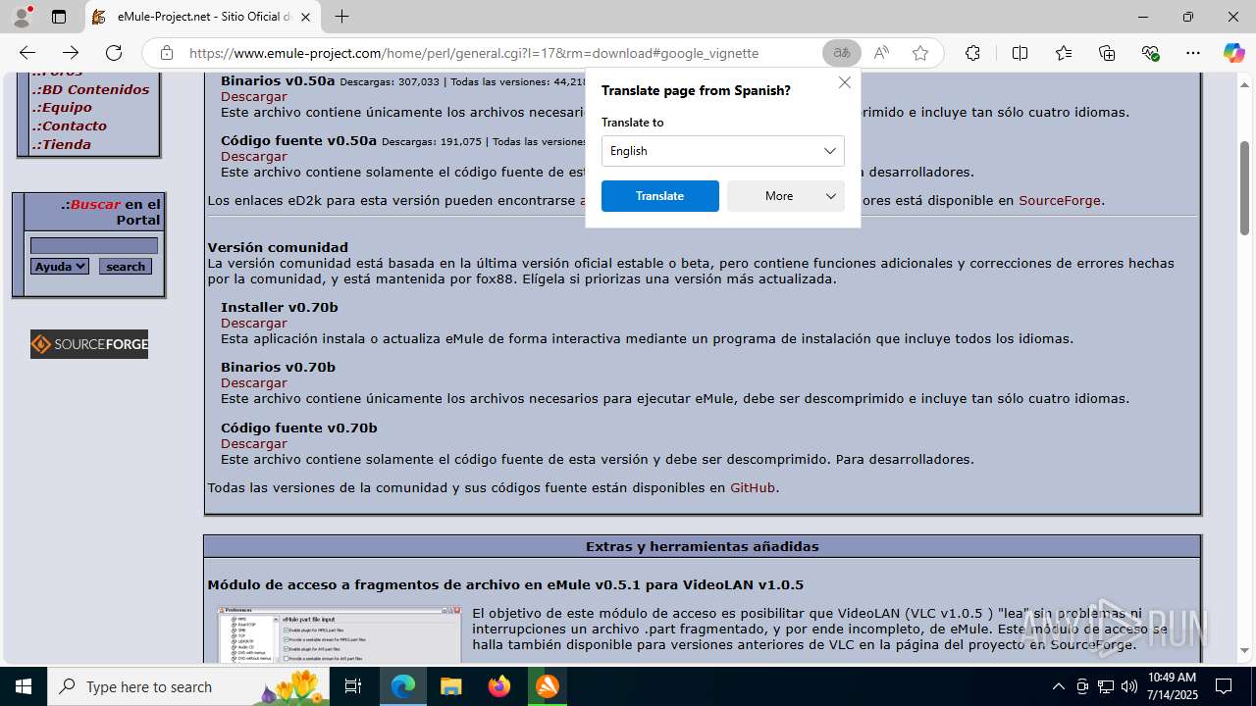Open a new tab with plus icon
The height and width of the screenshot is (706, 1256).
(341, 17)
